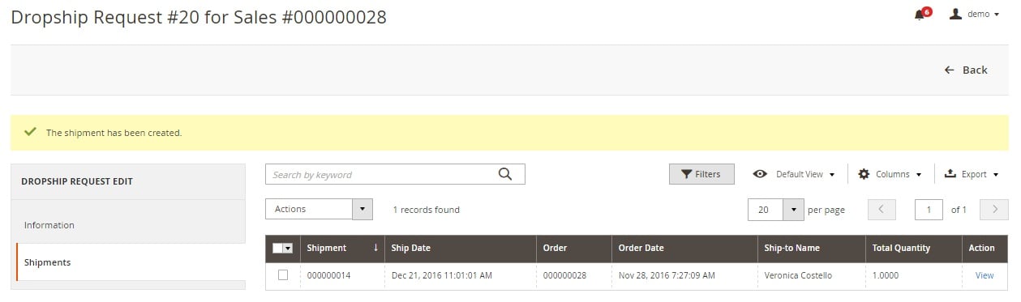1021x302 pixels.
Task: Open the View link for the shipment
Action: point(985,275)
